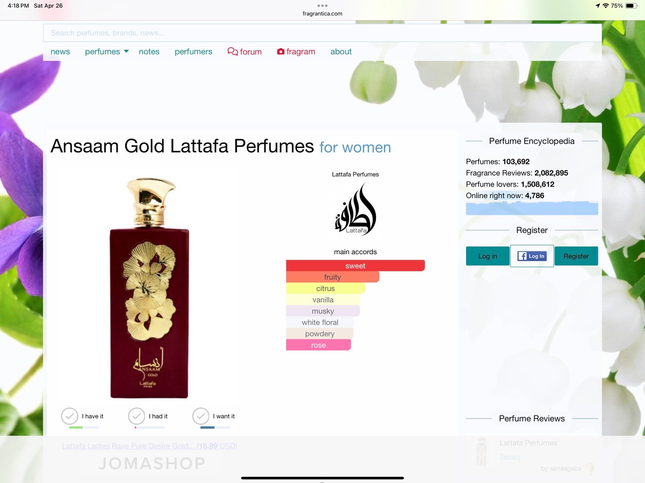
Task: Tap the Wi-Fi icon in the status bar
Action: click(x=605, y=6)
